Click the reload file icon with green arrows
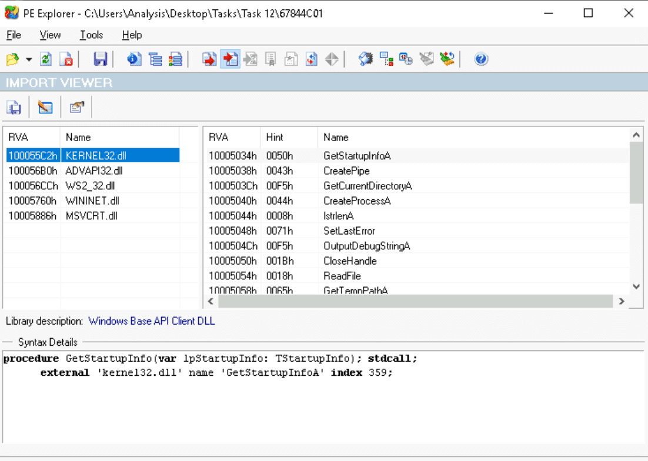The height and width of the screenshot is (461, 648). click(x=46, y=59)
